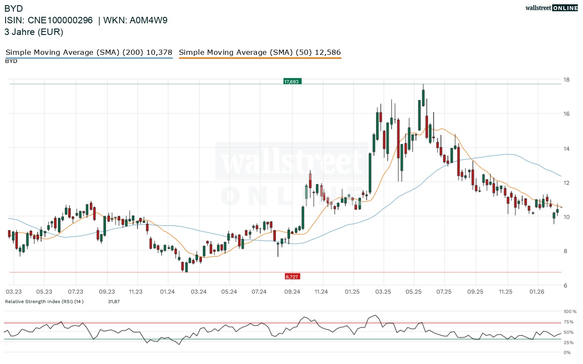Click the orange underline below SMA (50)
The image size is (583, 364).
[x=260, y=58]
